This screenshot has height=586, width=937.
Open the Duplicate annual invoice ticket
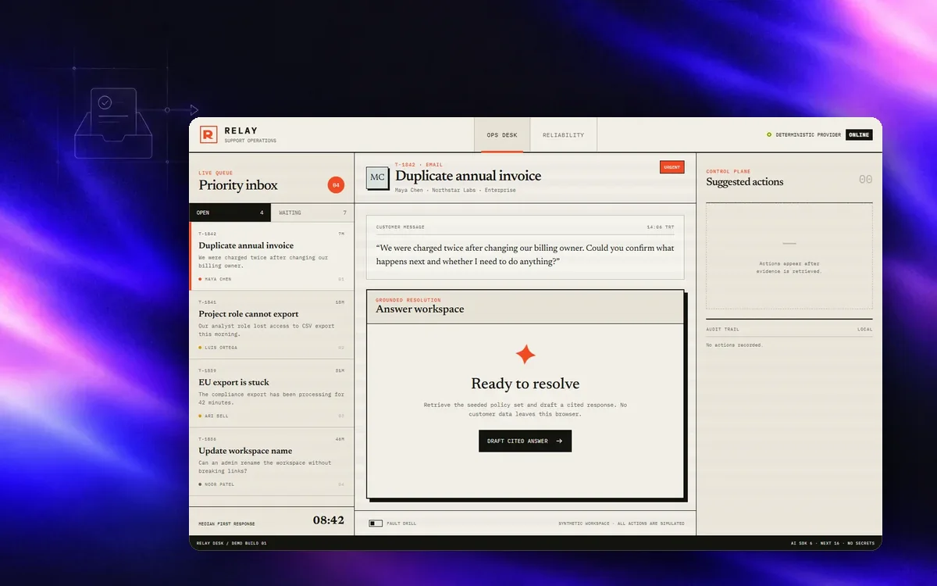point(272,256)
